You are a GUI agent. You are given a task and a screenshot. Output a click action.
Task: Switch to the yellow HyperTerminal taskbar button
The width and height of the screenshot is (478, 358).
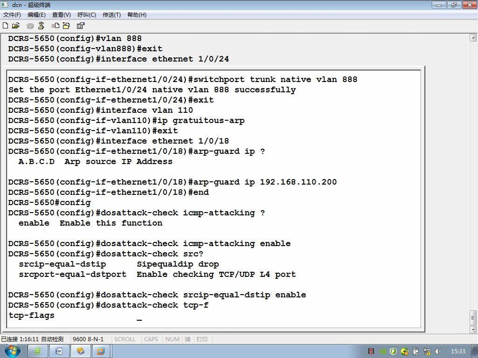click(x=80, y=351)
